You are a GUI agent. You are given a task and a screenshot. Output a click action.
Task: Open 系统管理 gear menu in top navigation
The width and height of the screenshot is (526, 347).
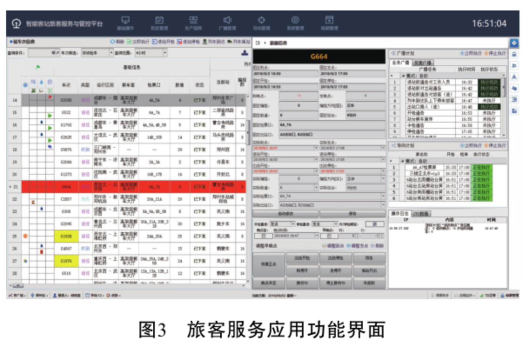pyautogui.click(x=295, y=23)
